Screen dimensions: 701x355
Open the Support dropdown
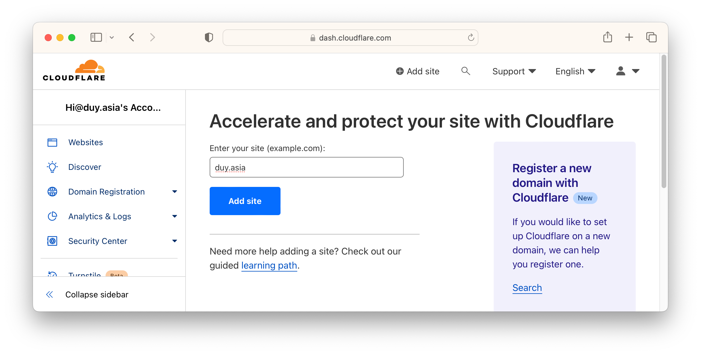(x=514, y=71)
